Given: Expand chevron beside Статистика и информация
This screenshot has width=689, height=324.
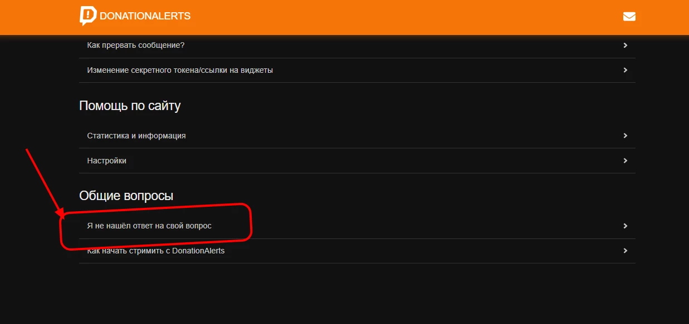Looking at the screenshot, I should point(626,136).
